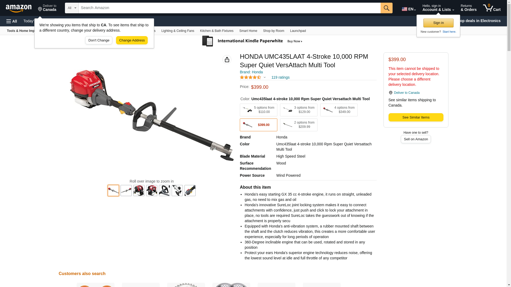Select the 2 options from $209.99 variant

tap(299, 125)
